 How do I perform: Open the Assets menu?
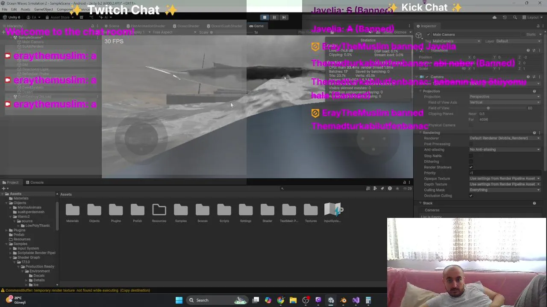pyautogui.click(x=25, y=9)
